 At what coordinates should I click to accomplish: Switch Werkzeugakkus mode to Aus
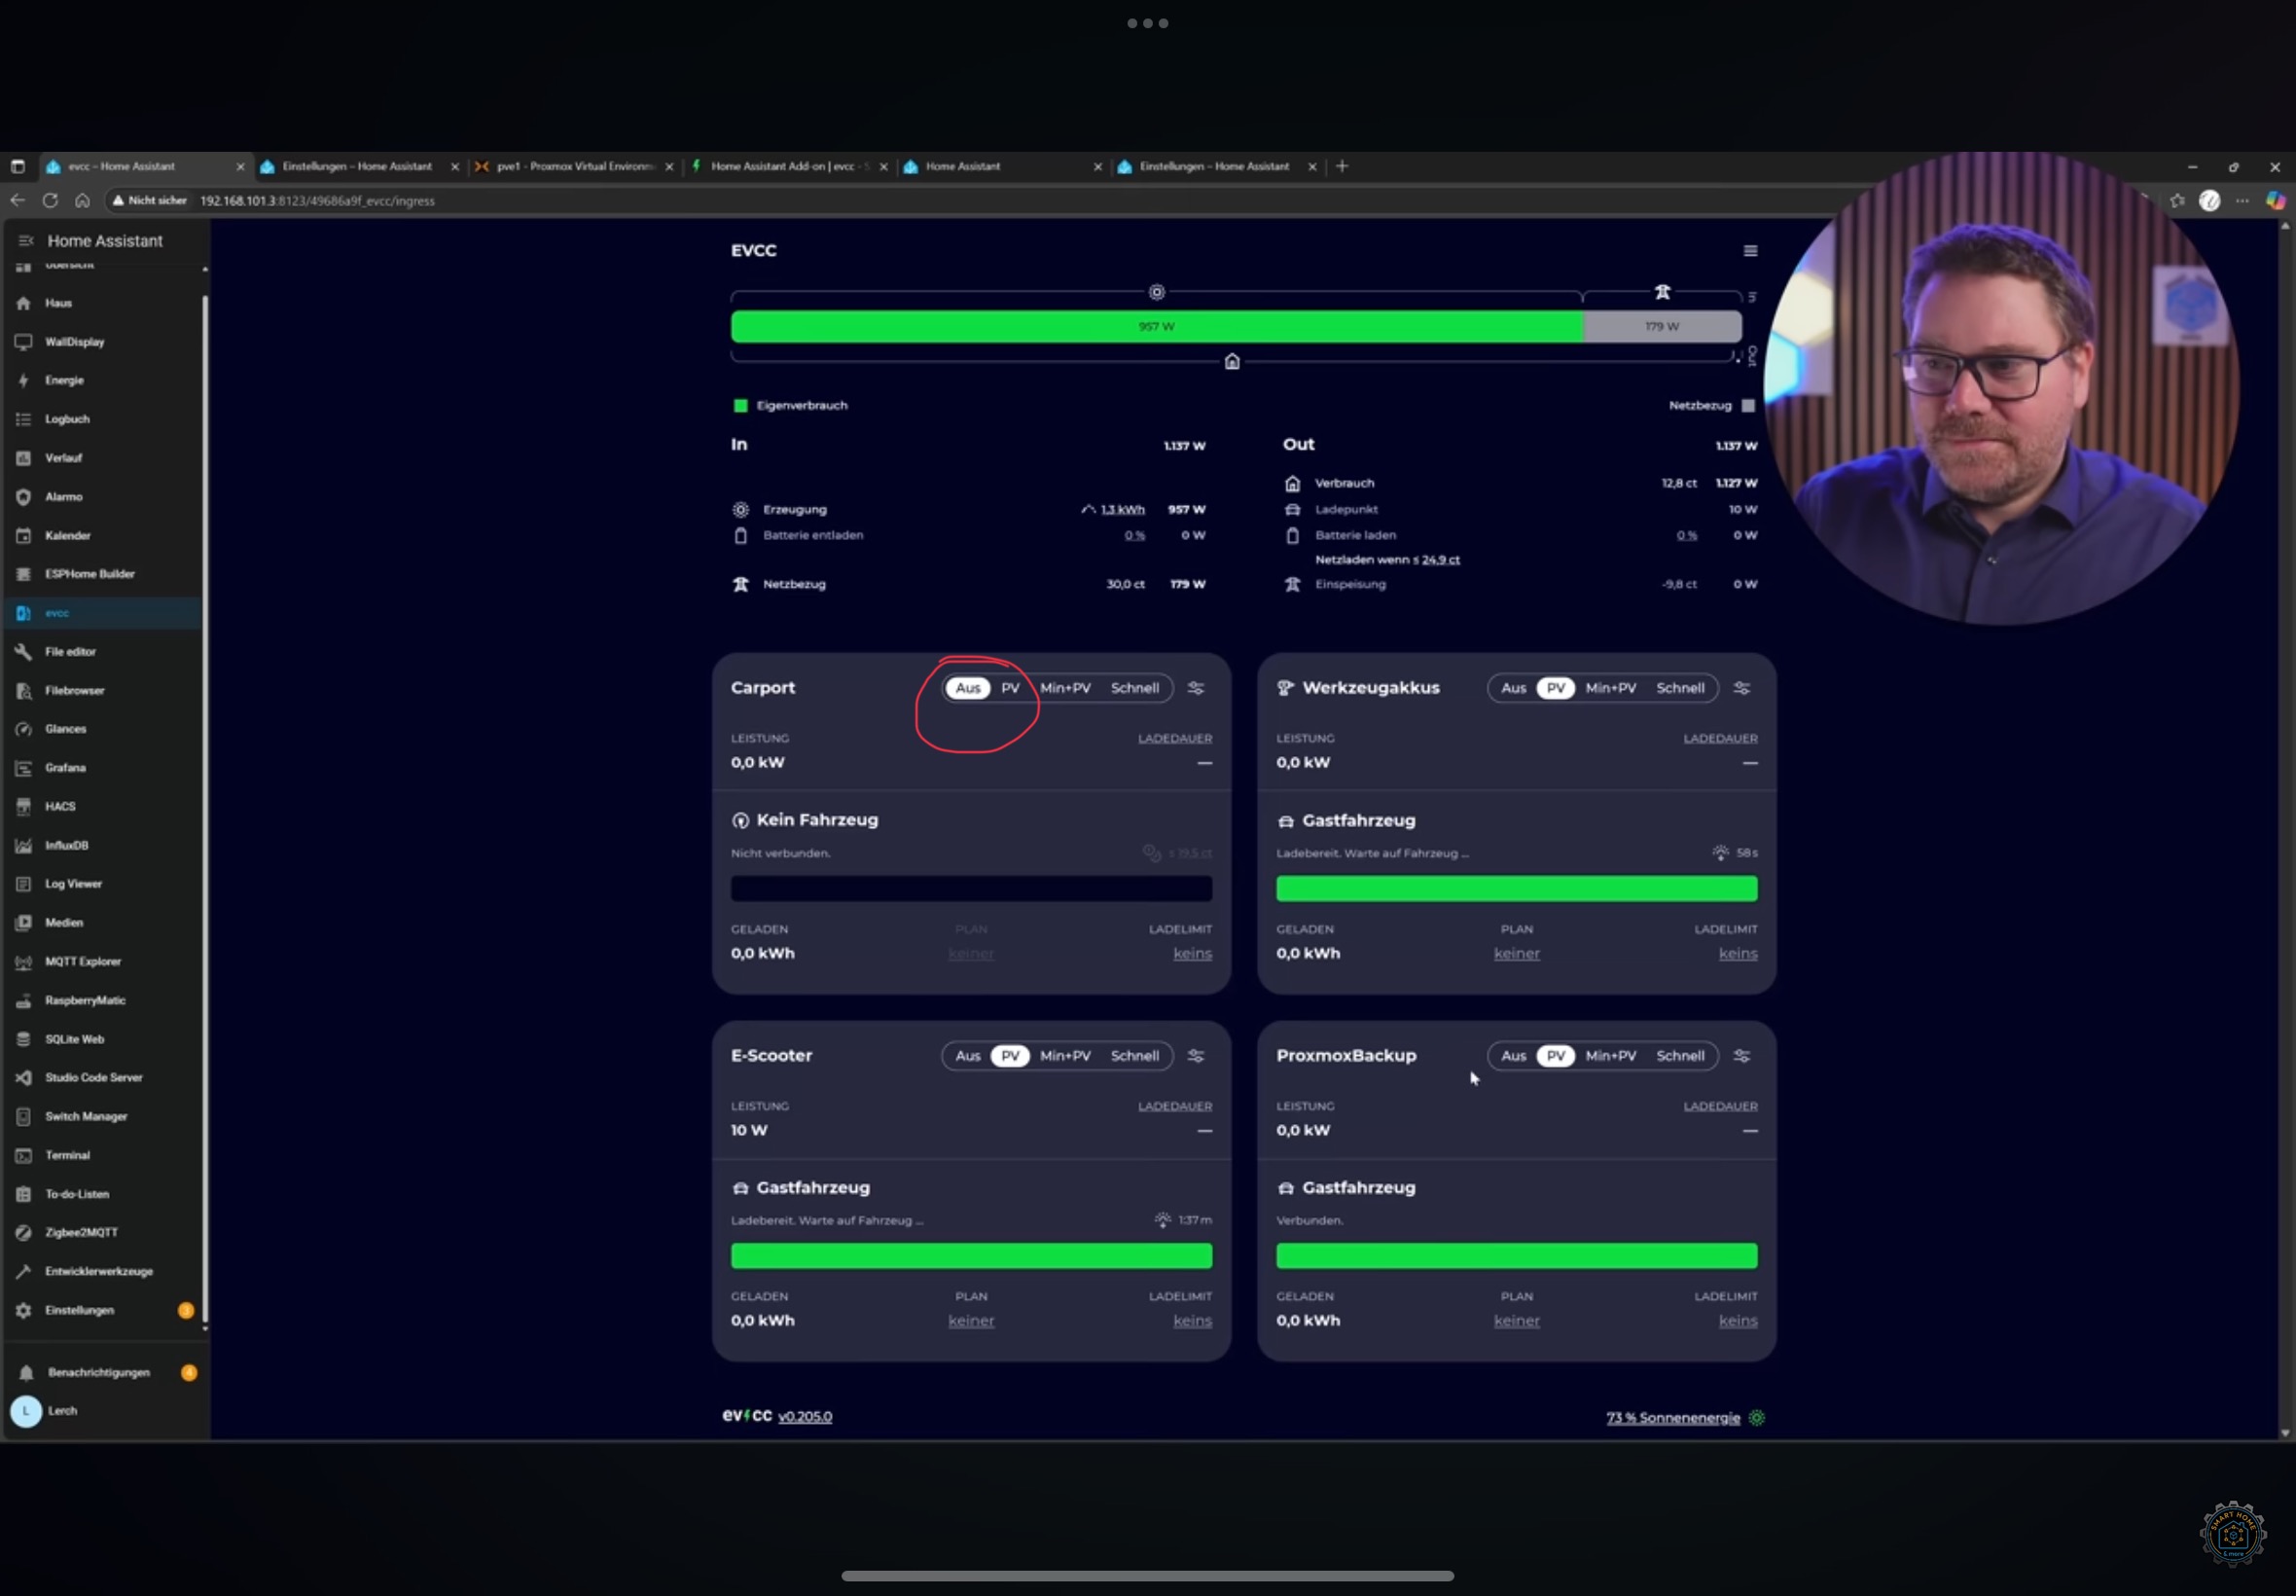pos(1514,688)
